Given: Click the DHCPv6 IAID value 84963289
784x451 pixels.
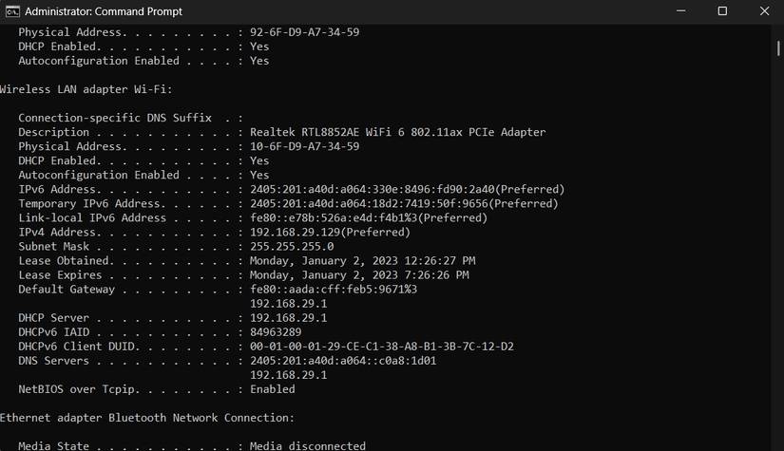Looking at the screenshot, I should (x=276, y=332).
